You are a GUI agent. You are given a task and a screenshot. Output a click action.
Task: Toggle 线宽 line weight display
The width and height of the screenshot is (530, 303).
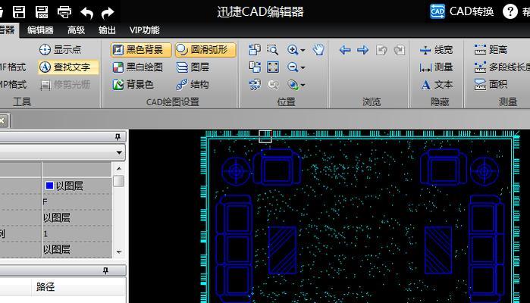click(436, 50)
